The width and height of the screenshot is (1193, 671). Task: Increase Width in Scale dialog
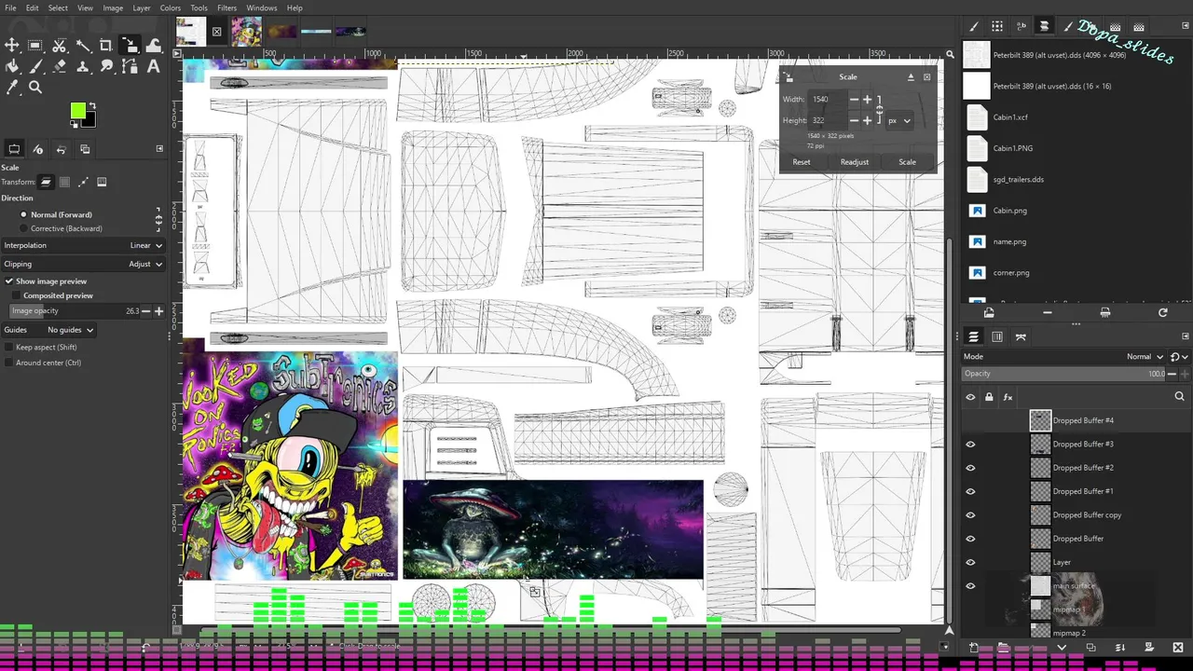[867, 100]
